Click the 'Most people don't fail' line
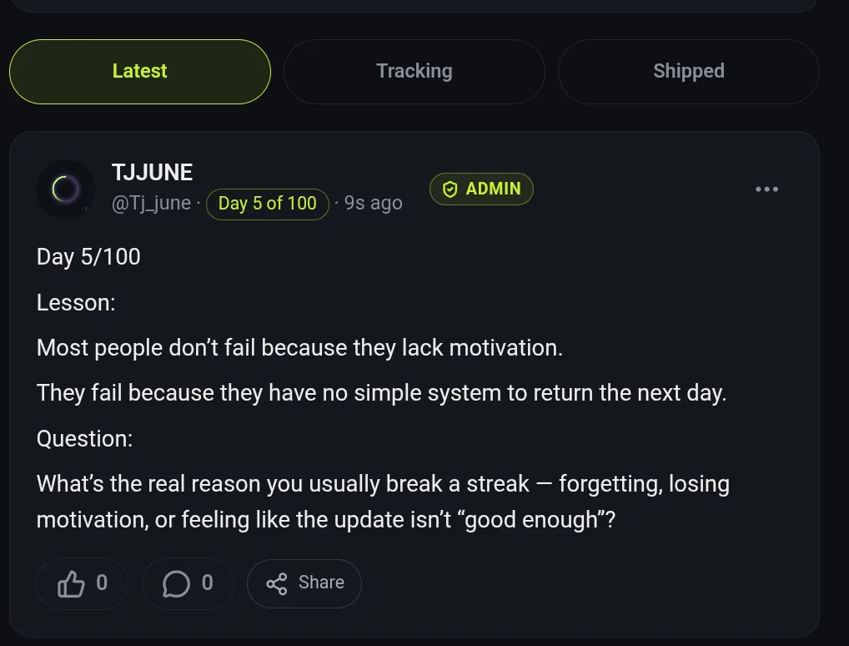Image resolution: width=849 pixels, height=646 pixels. tap(299, 348)
